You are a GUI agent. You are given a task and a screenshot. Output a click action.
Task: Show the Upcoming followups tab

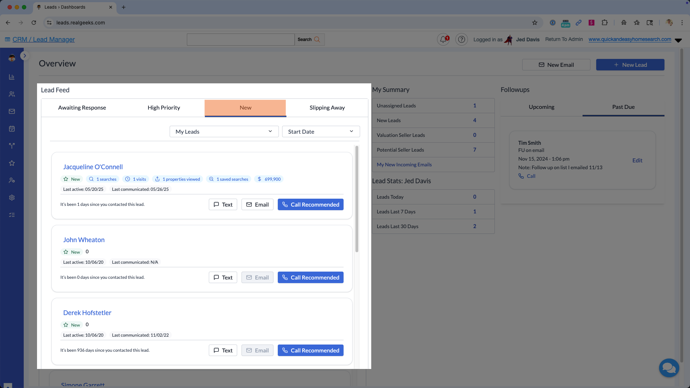541,107
